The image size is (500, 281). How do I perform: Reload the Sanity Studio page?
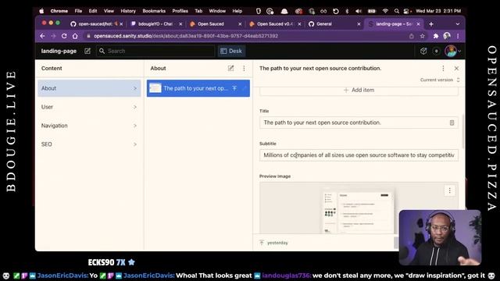coord(64,36)
